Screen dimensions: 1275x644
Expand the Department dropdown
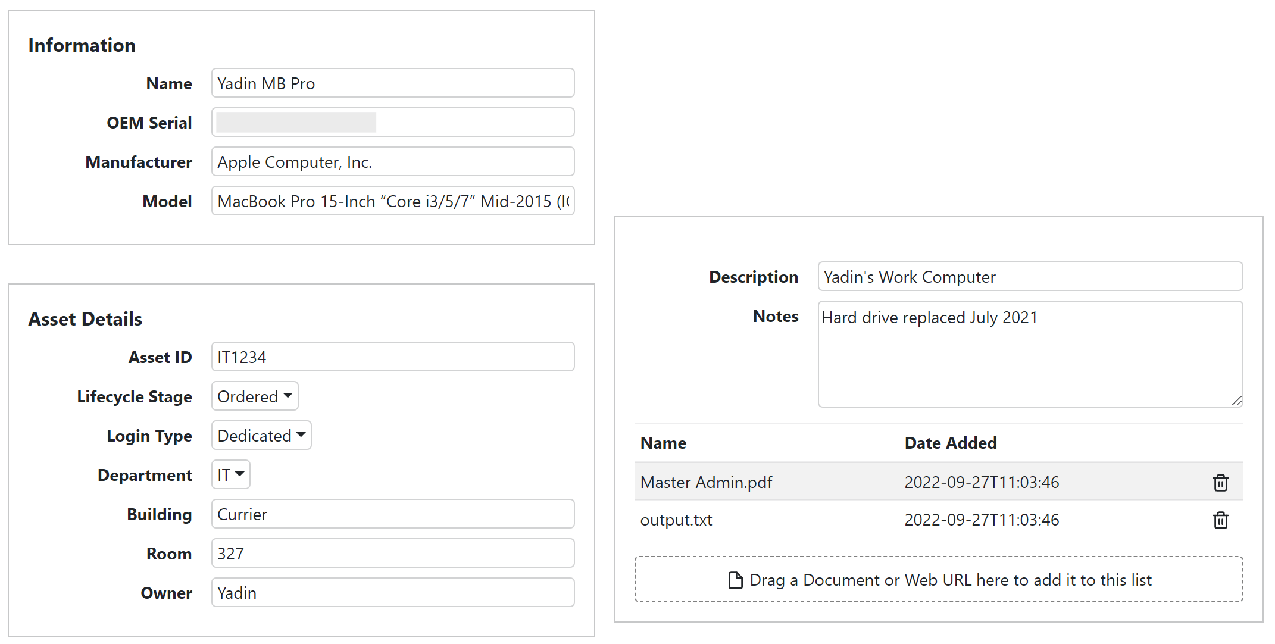click(230, 475)
